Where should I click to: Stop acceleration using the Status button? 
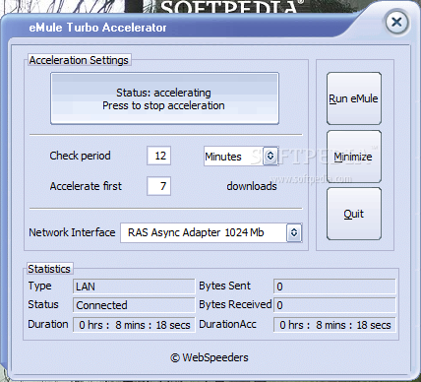(164, 98)
